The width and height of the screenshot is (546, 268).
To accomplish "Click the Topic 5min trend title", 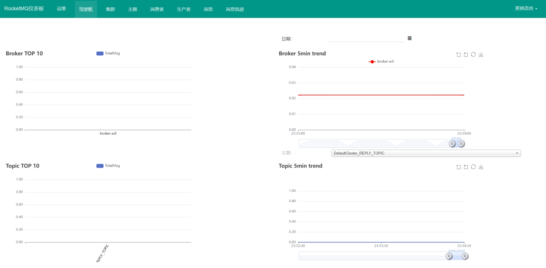I will (x=301, y=166).
